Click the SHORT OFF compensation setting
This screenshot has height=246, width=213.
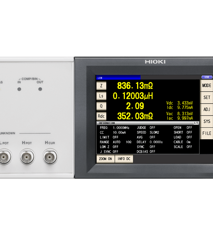tap(183, 133)
